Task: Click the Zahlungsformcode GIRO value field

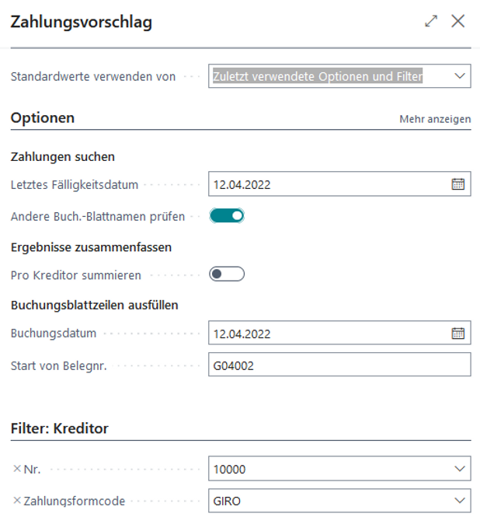Action: pos(326,501)
